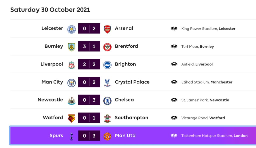
Task: Click the Chelsea club badge
Action: tap(107, 100)
